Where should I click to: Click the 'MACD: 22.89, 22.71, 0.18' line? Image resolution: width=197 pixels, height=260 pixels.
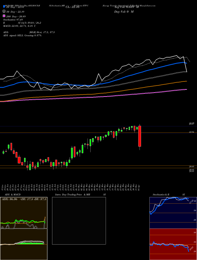point(18,26)
